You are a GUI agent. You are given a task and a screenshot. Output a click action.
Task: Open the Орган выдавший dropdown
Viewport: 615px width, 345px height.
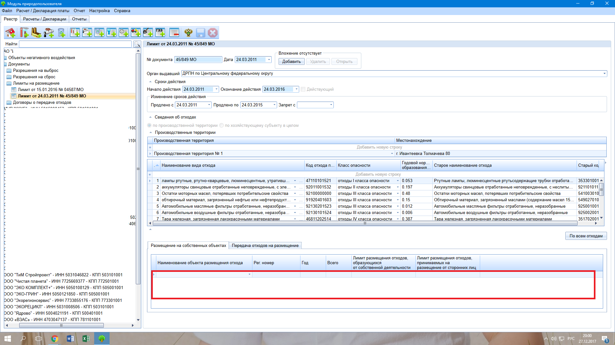point(604,73)
